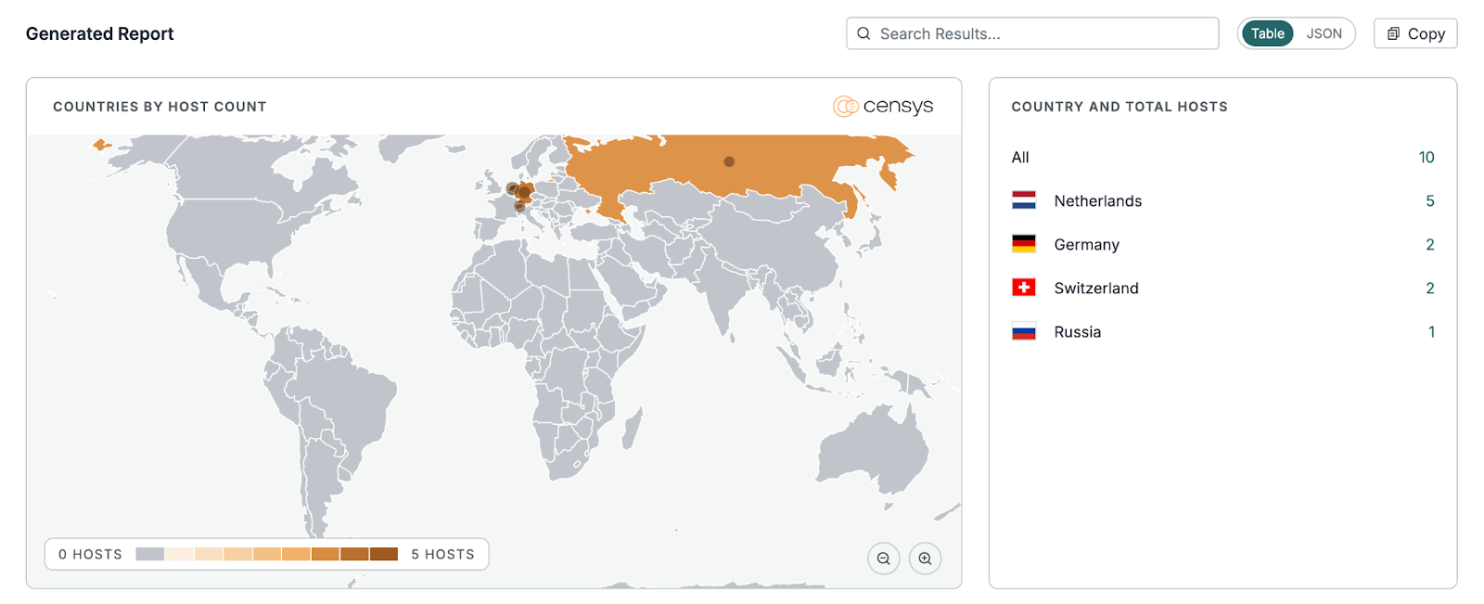
Task: Click the Switzerland flag icon
Action: click(1023, 288)
